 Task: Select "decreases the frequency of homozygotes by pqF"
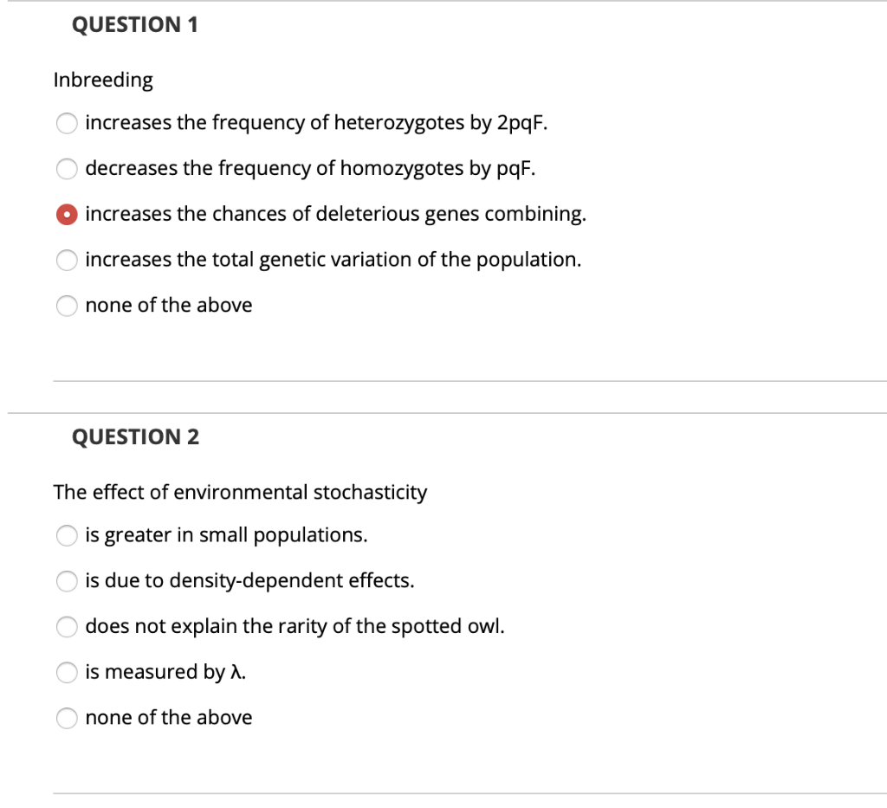click(67, 169)
